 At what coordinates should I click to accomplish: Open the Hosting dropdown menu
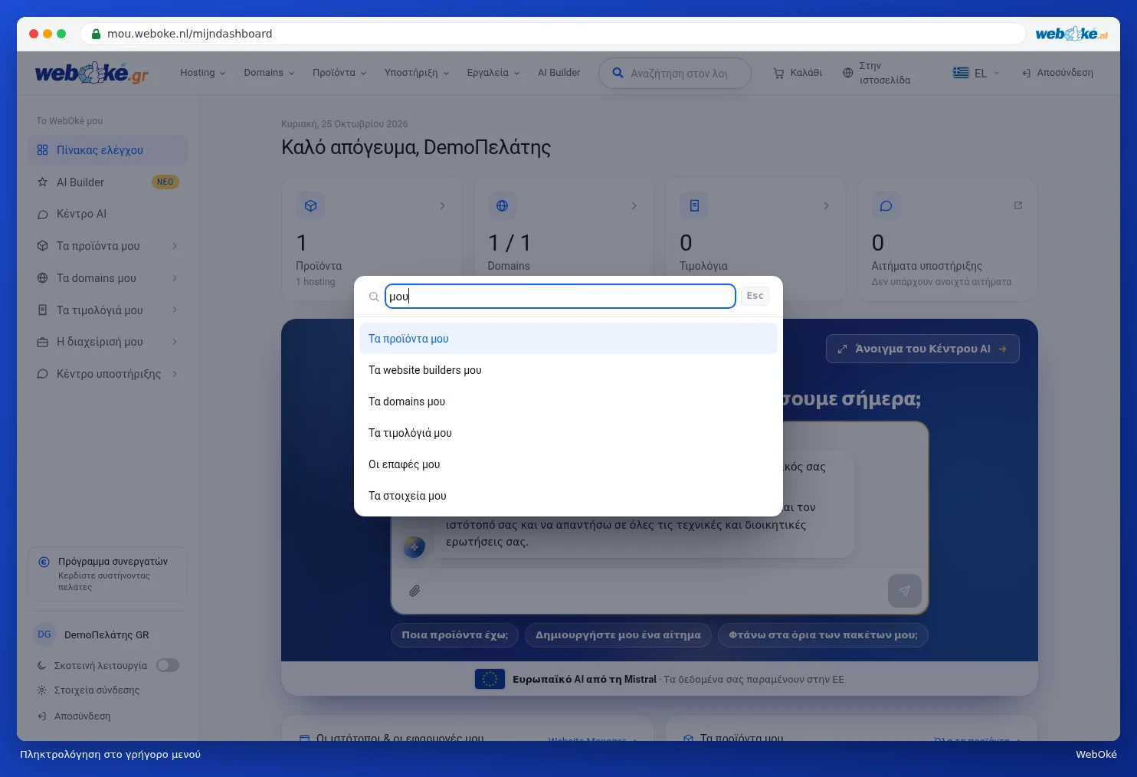(203, 73)
